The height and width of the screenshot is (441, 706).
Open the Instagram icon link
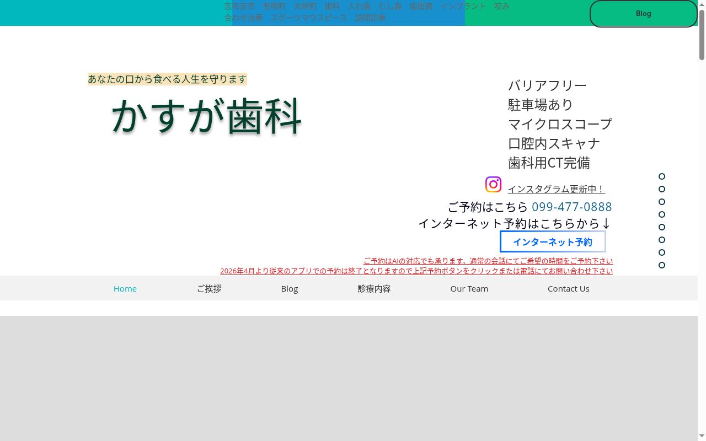click(x=493, y=184)
